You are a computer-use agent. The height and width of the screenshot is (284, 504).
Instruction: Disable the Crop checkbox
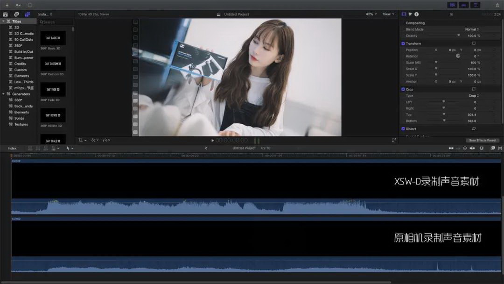[403, 89]
